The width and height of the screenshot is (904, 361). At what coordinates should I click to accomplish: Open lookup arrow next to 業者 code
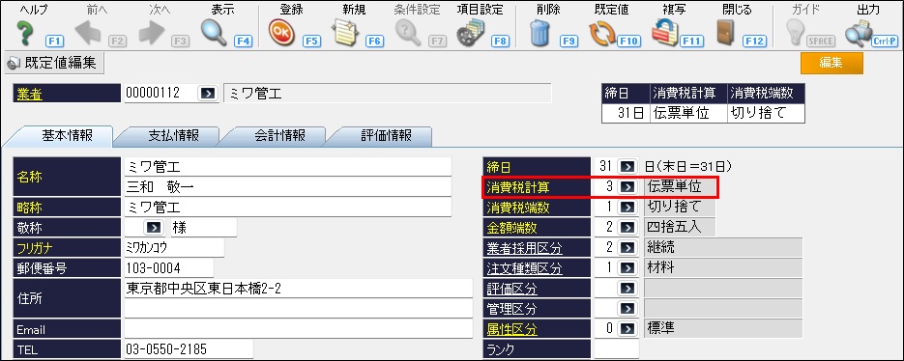coord(207,94)
